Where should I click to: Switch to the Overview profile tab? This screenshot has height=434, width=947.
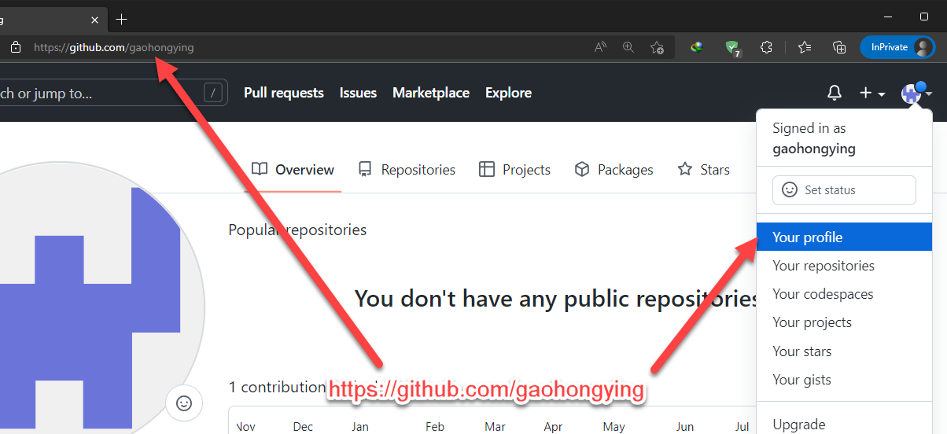[293, 169]
